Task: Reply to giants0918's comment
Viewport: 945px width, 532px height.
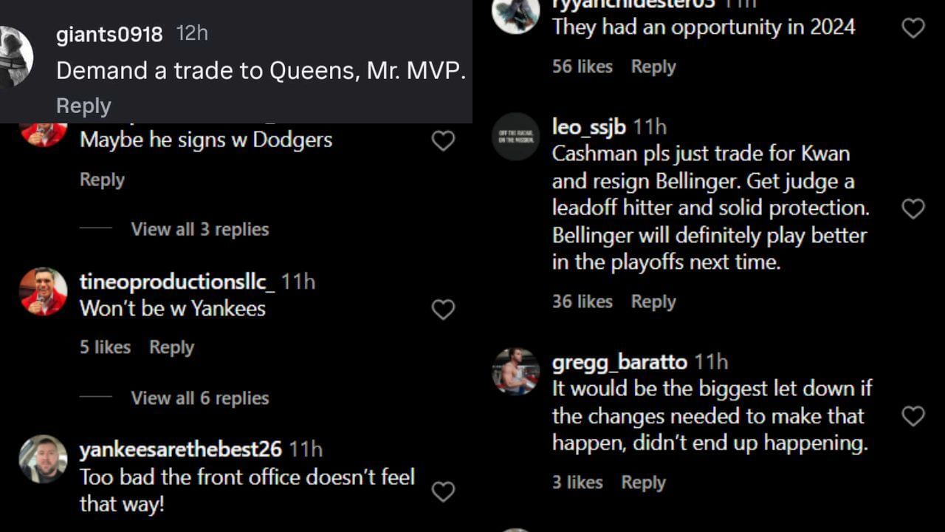Action: click(x=83, y=105)
